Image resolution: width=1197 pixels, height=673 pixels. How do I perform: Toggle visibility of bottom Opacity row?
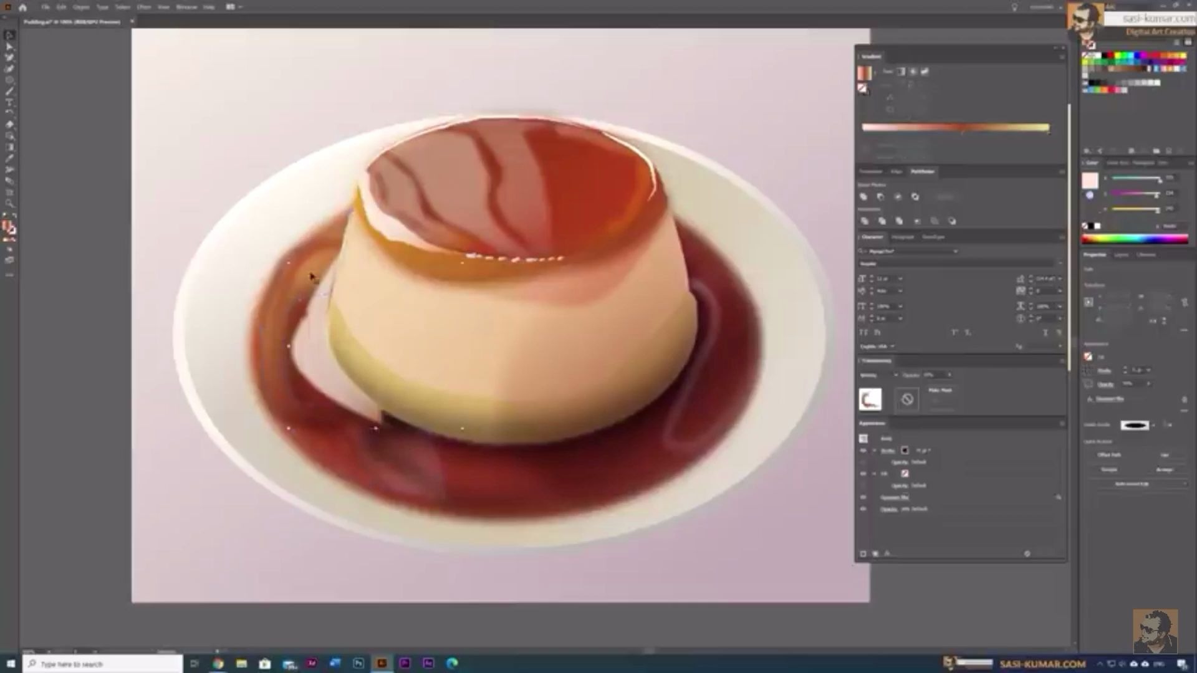[863, 509]
